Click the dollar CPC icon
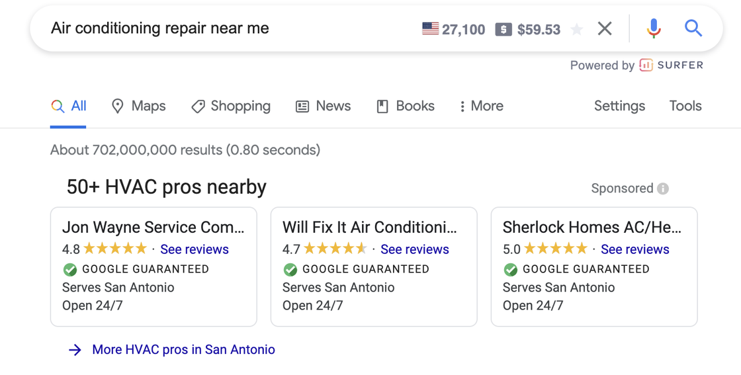The height and width of the screenshot is (375, 741). click(503, 29)
